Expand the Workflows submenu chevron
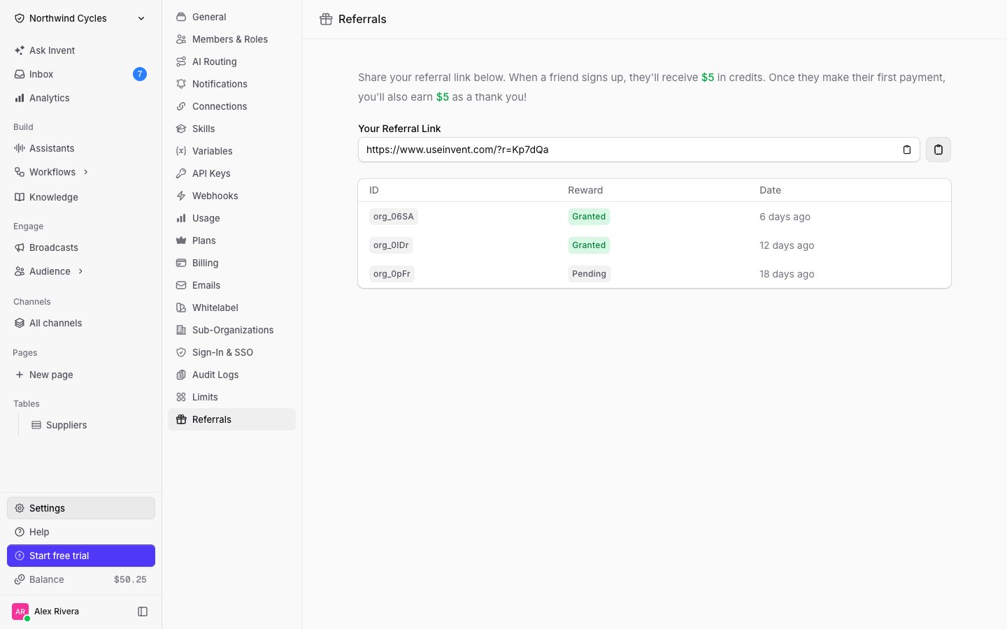1007x629 pixels. (86, 172)
